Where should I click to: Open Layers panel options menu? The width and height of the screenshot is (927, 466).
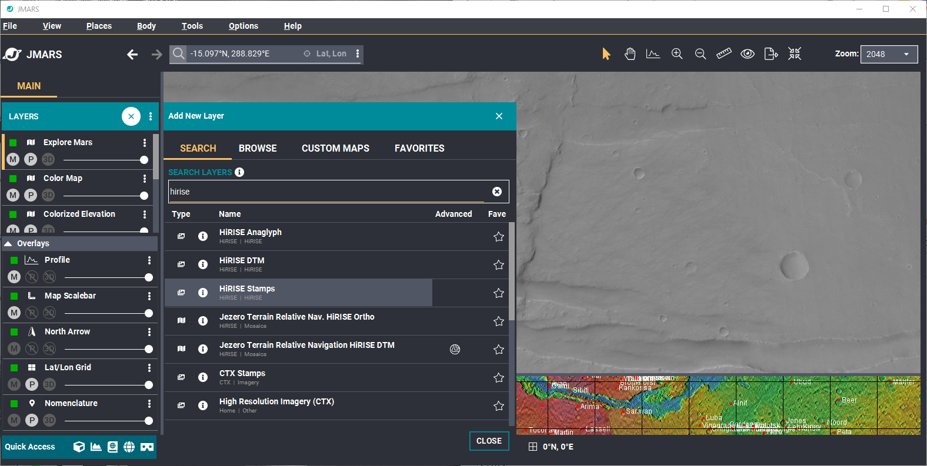click(x=151, y=116)
